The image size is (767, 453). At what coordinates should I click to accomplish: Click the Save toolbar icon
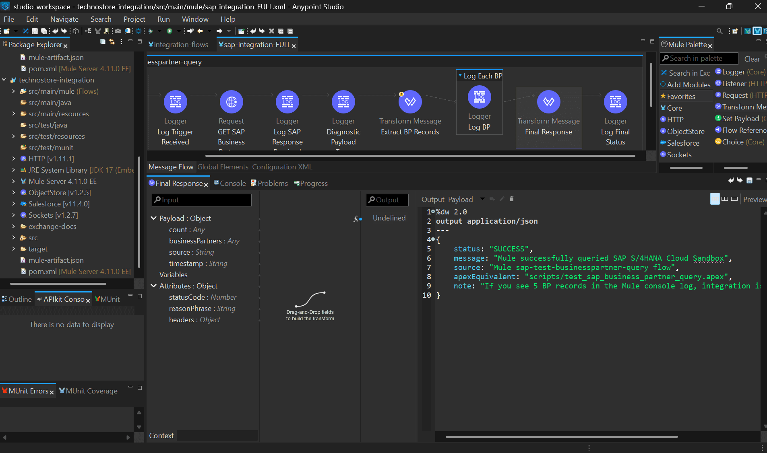coord(35,31)
